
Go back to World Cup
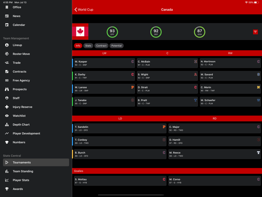[x=84, y=9]
